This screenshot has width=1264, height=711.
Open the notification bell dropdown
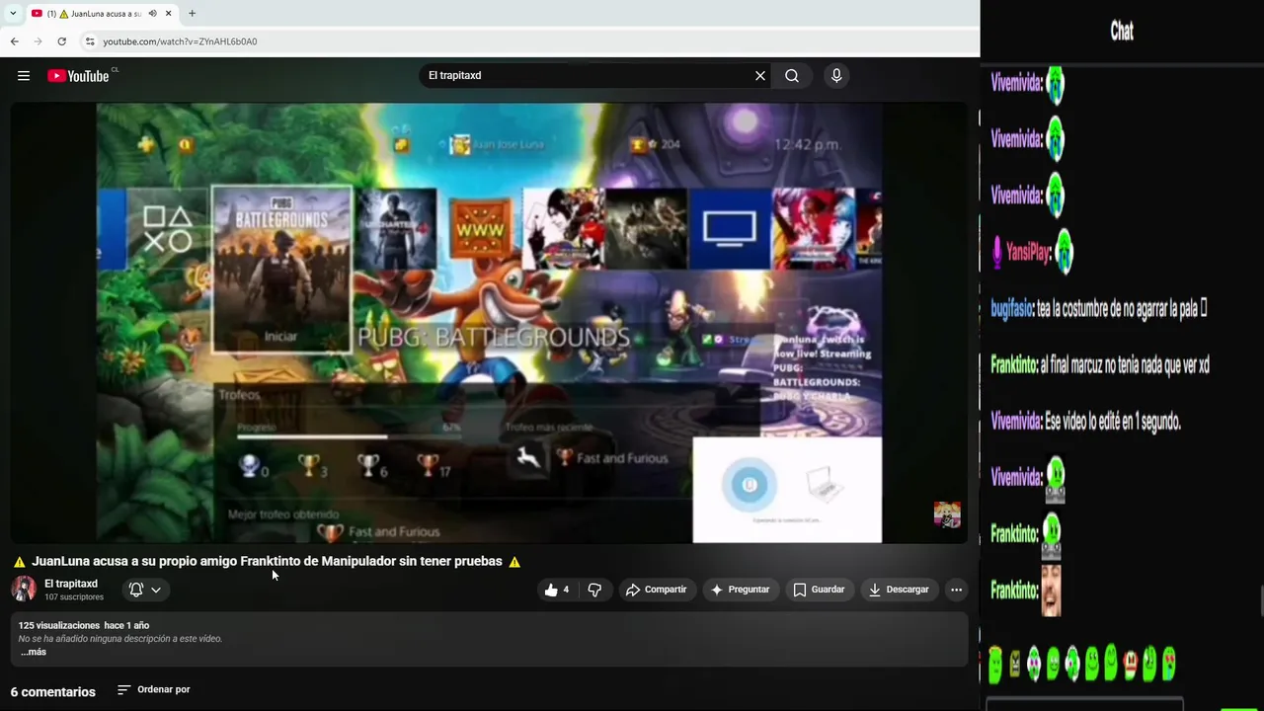pyautogui.click(x=145, y=590)
